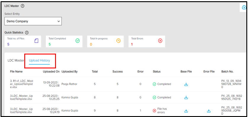Click the Total Errors red cross icon
Screen dimensions: 249x117
tap(160, 41)
